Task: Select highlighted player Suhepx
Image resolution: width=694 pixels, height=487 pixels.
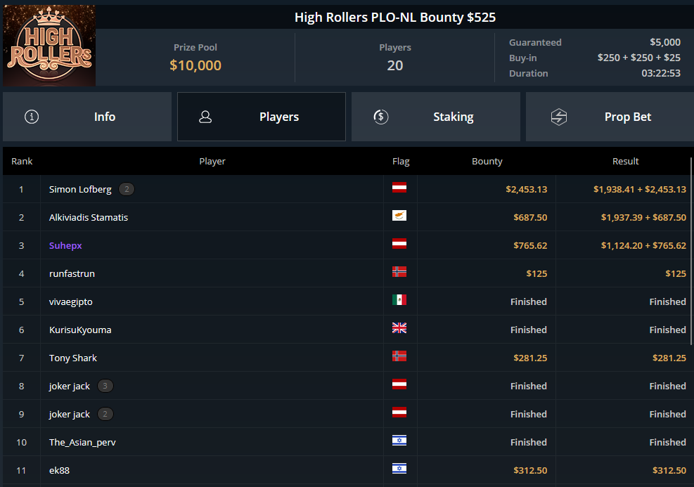Action: tap(65, 245)
